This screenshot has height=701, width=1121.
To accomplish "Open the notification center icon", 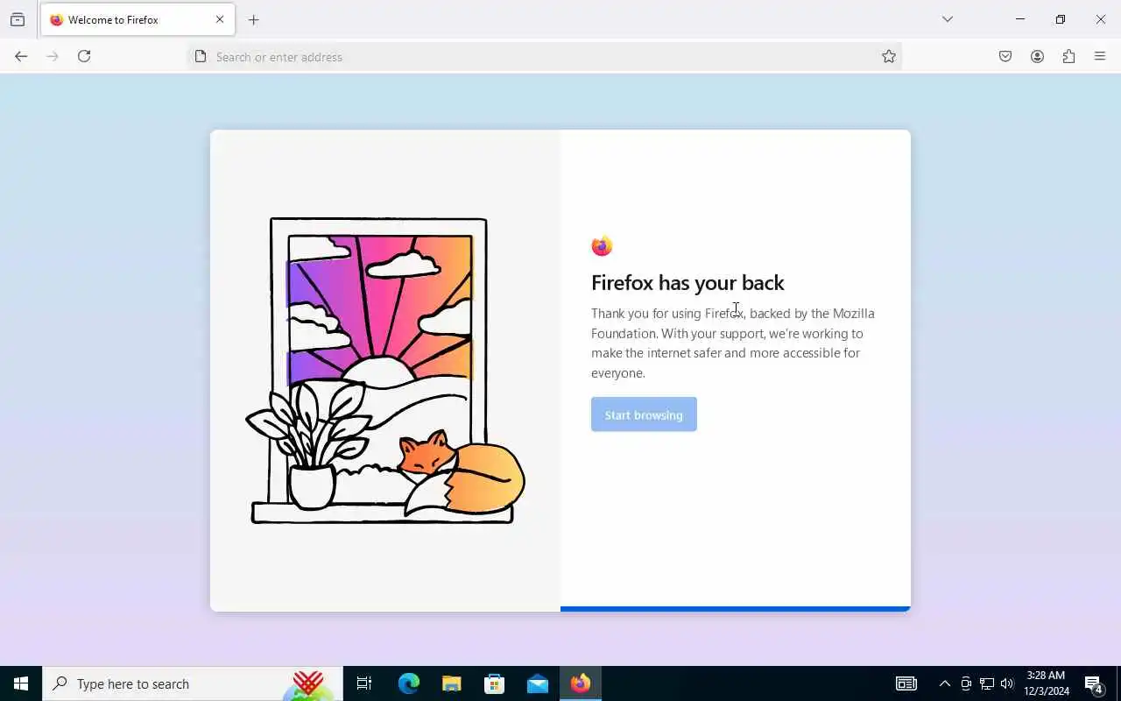I will click(1095, 683).
